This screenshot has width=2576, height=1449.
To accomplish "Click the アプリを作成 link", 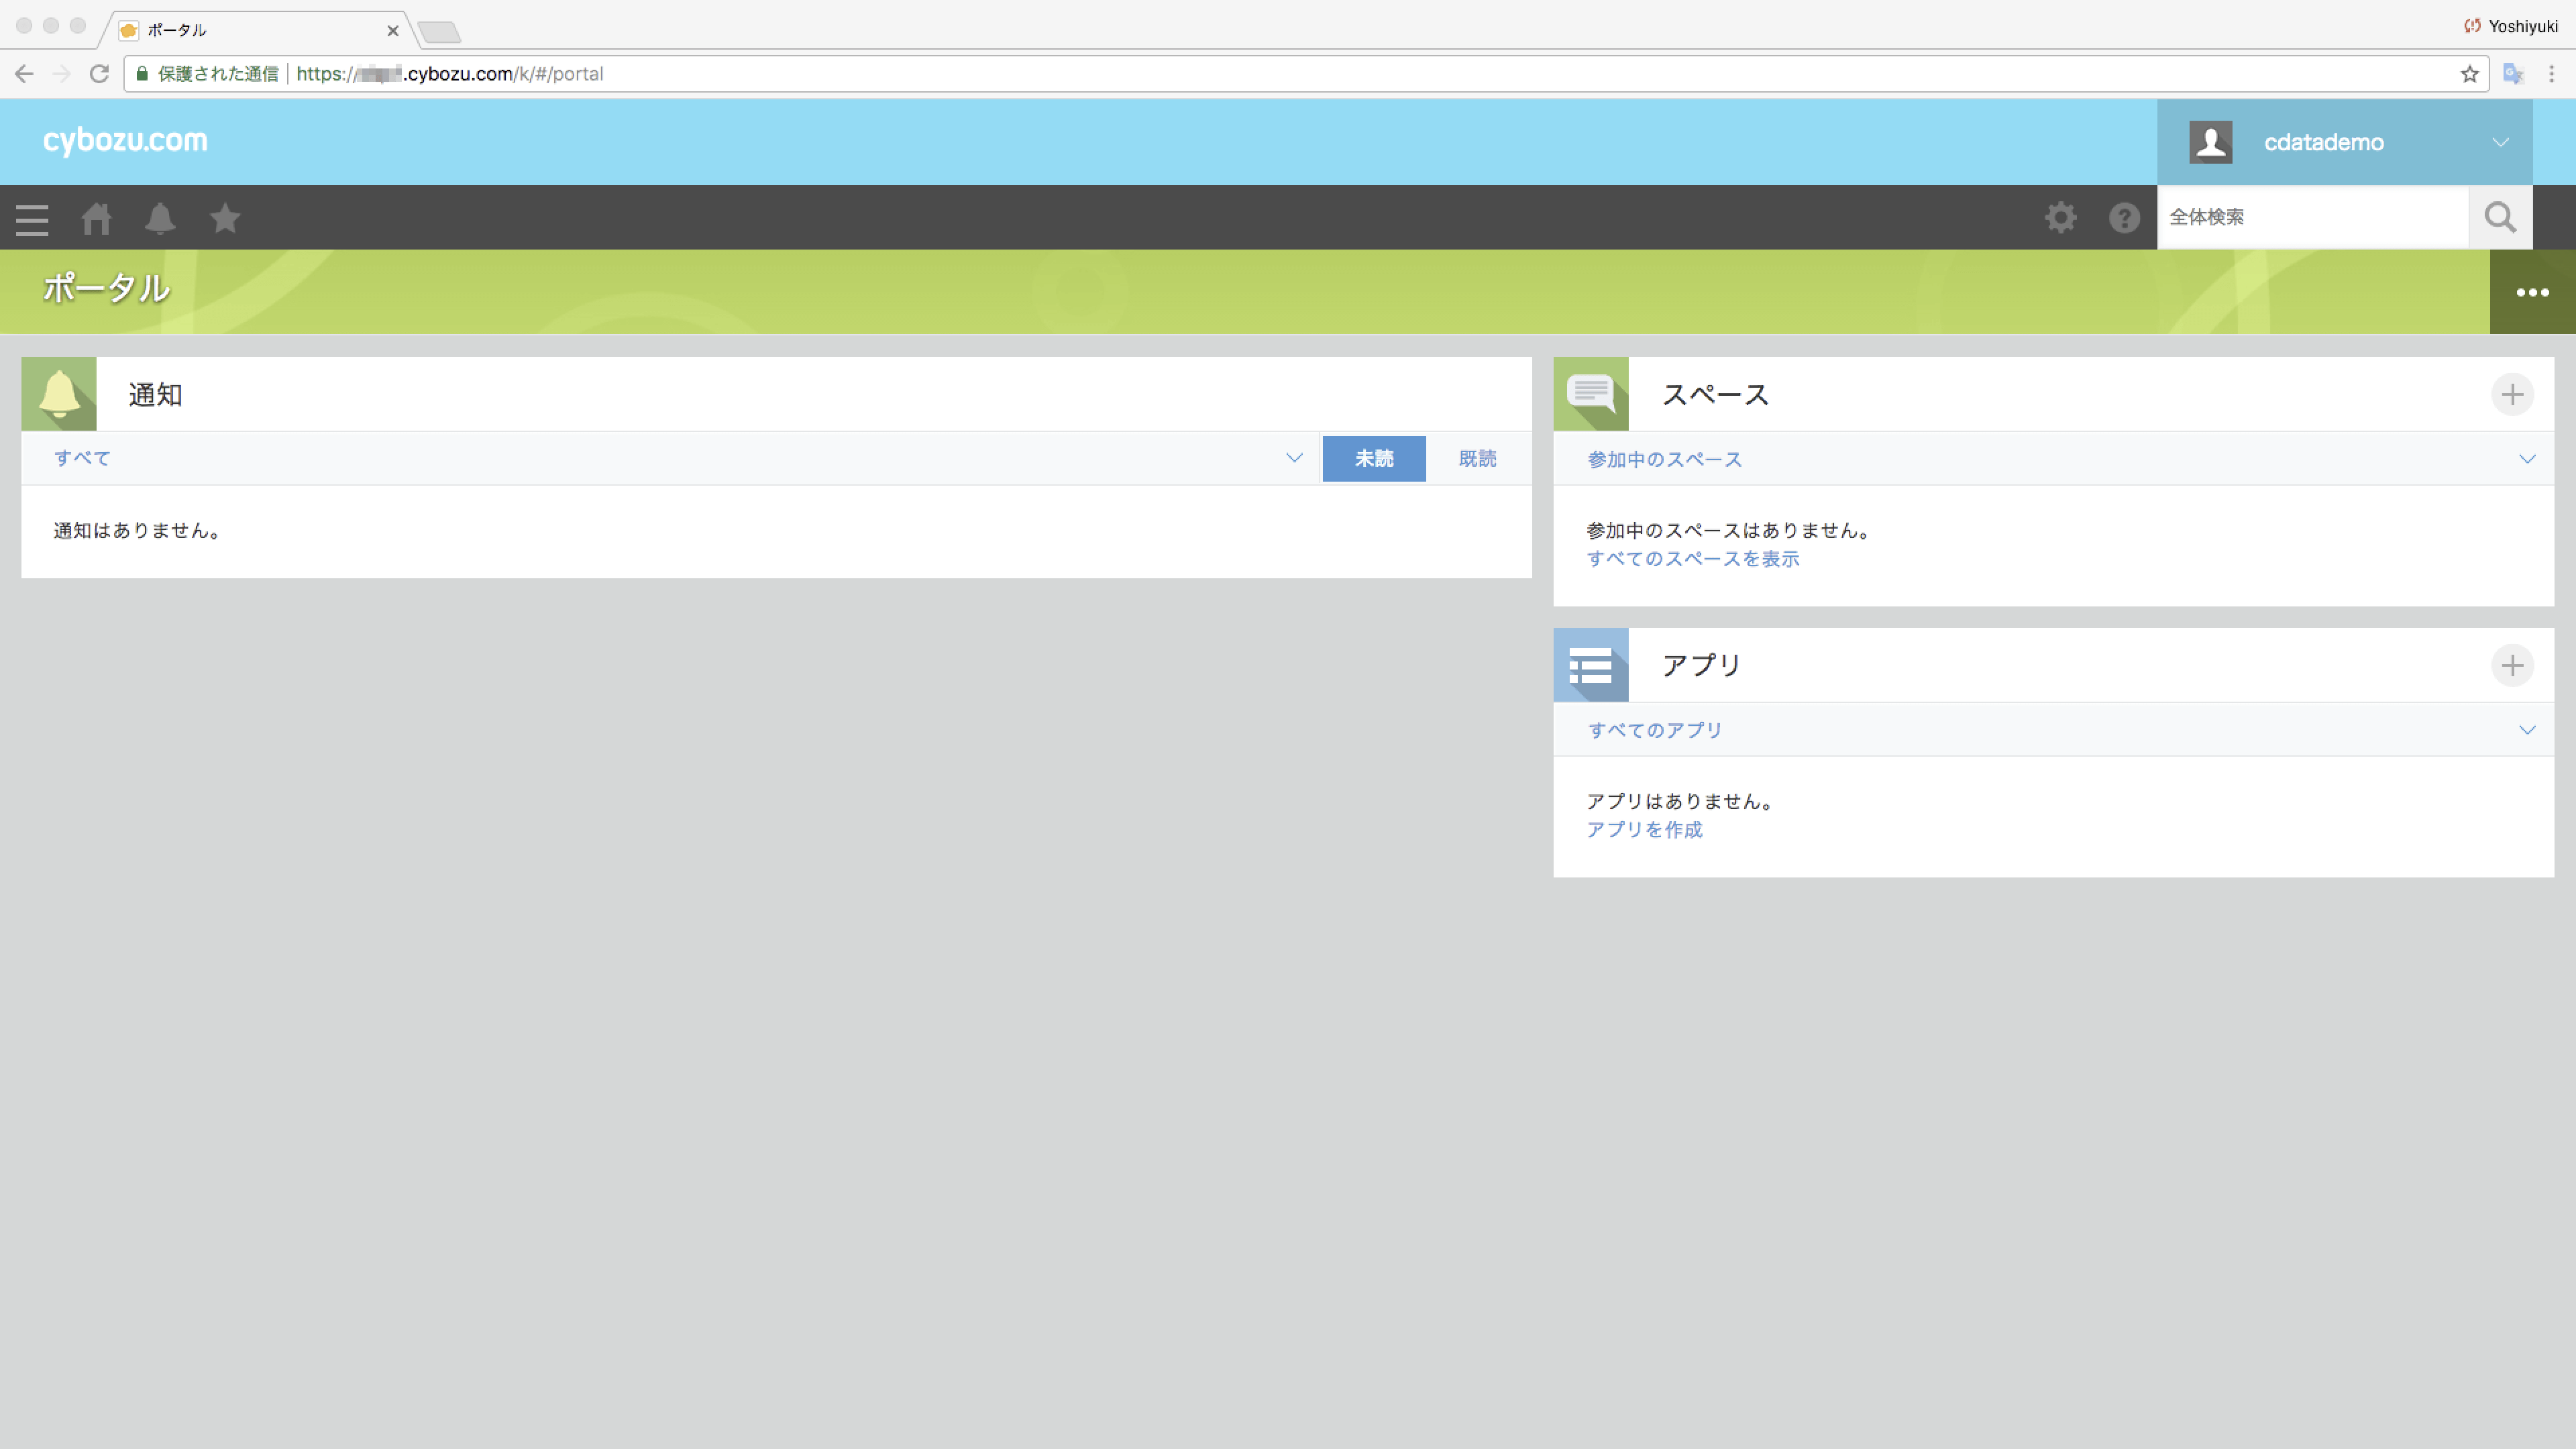I will 1644,830.
